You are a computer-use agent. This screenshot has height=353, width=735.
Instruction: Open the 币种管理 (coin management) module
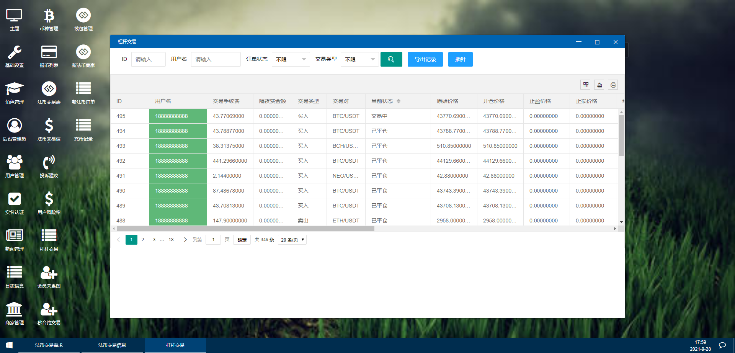tap(49, 19)
